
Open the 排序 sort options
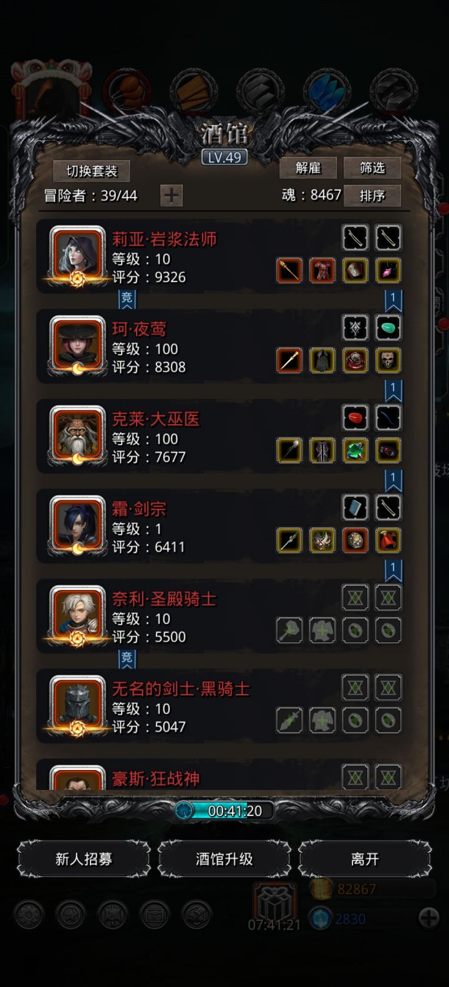click(x=372, y=195)
